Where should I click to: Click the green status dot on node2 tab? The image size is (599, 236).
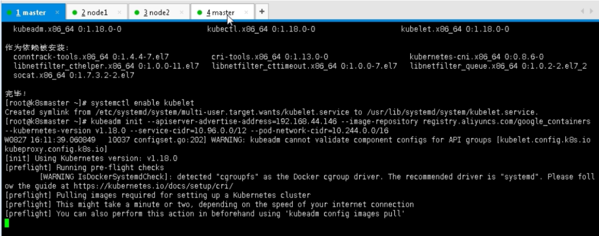[137, 12]
